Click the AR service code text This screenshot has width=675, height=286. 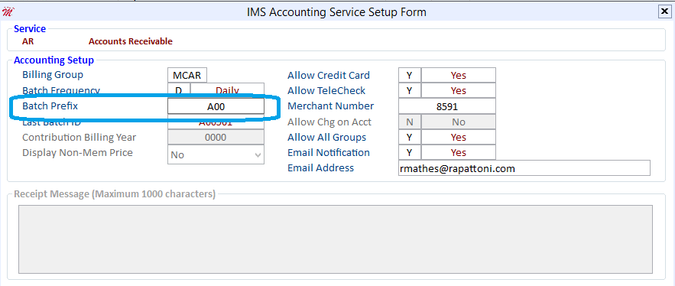point(28,41)
